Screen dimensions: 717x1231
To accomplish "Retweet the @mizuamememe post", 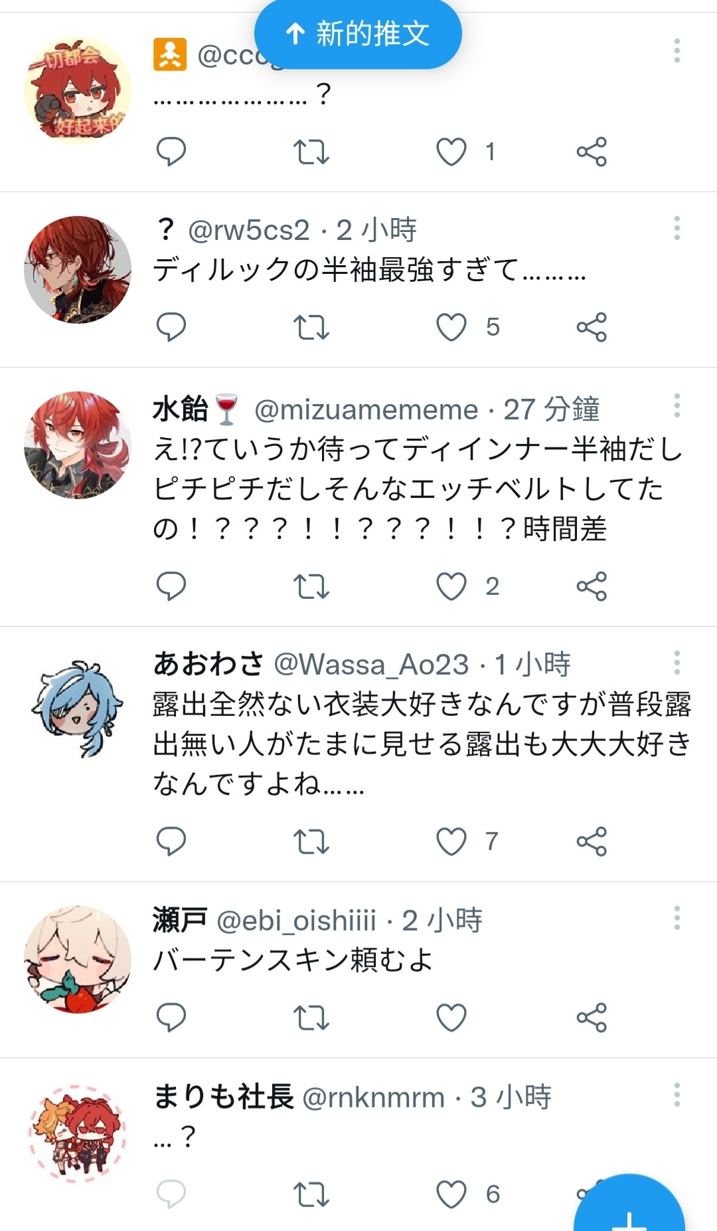I will 311,586.
